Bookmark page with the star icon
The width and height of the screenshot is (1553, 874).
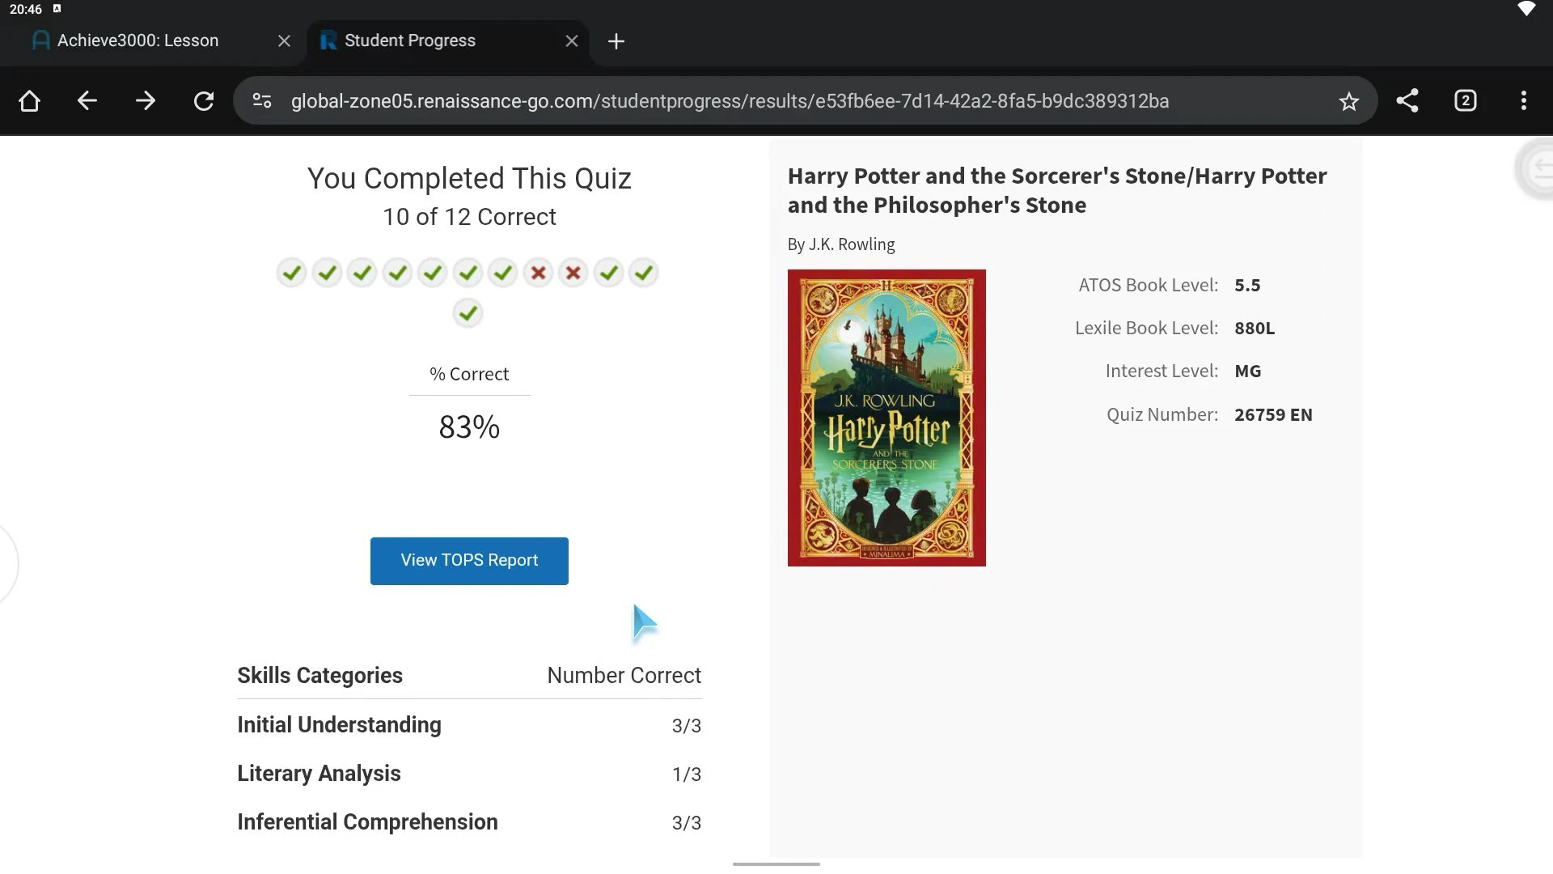(1348, 101)
